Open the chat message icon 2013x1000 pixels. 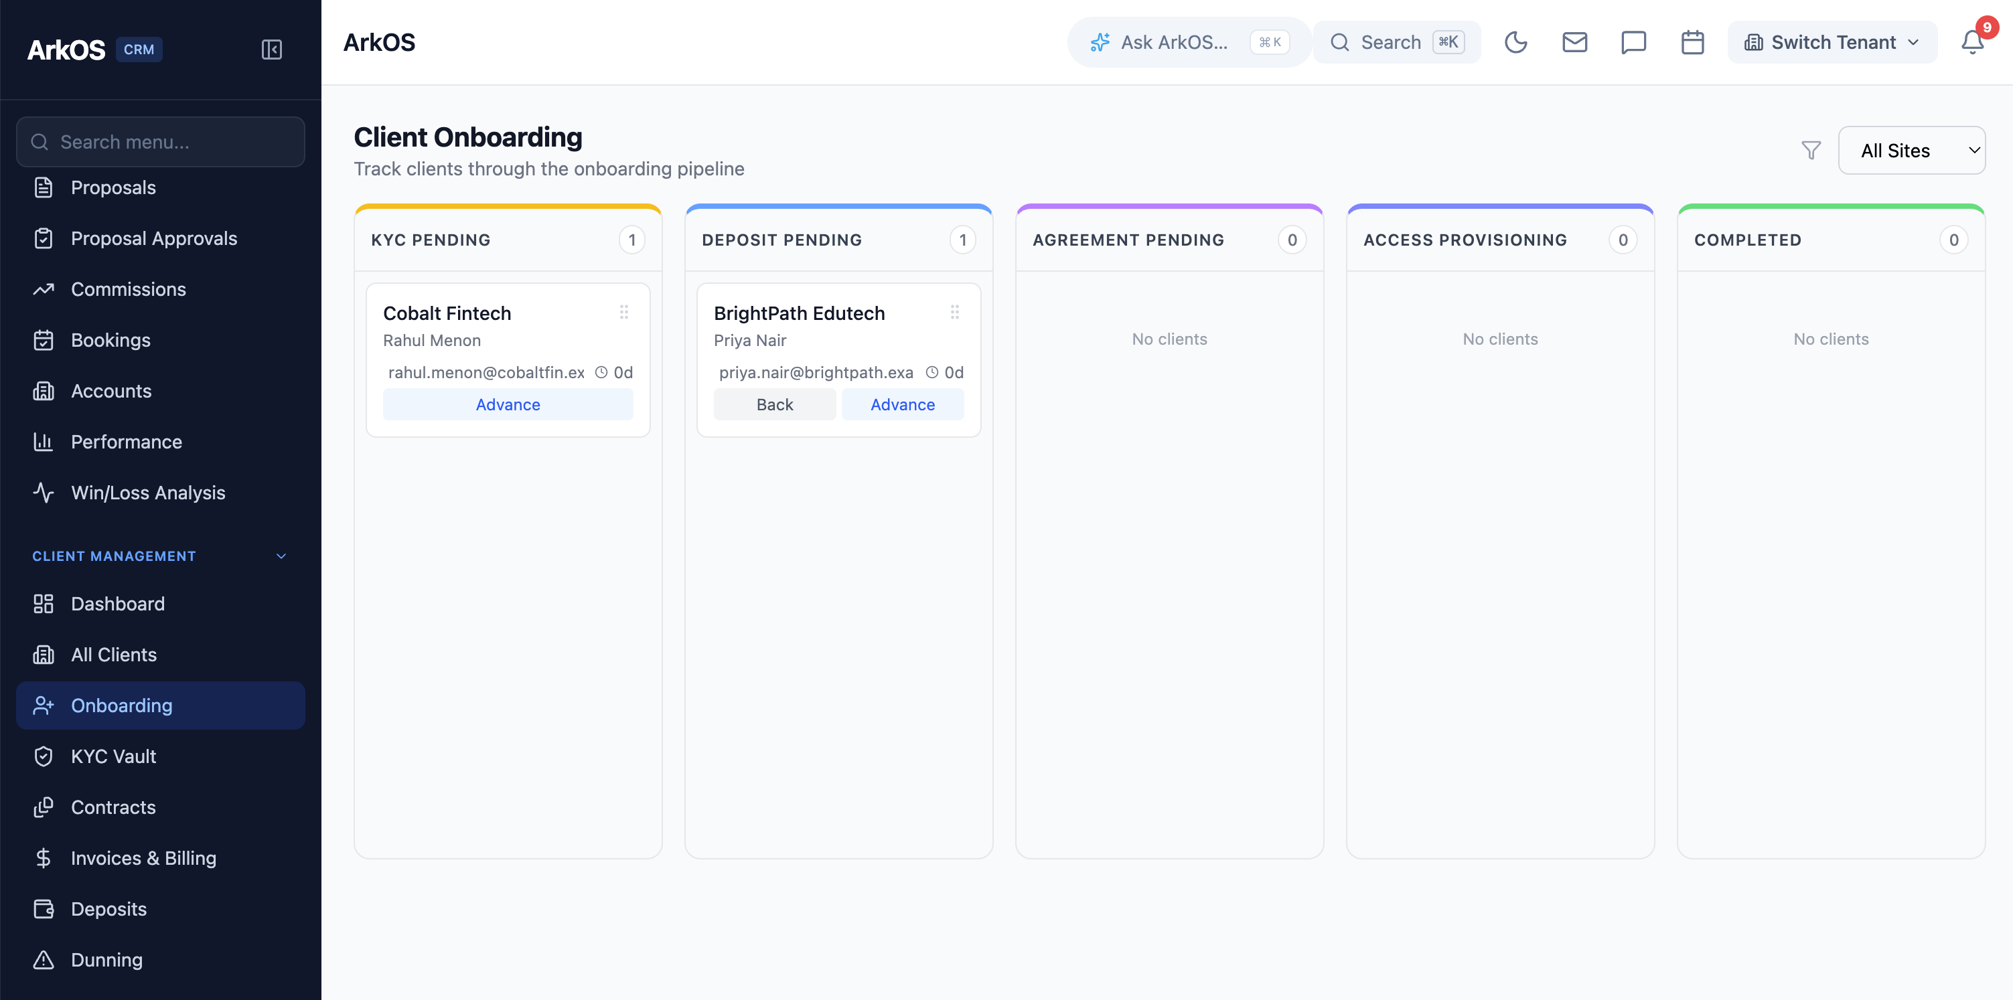[1633, 42]
